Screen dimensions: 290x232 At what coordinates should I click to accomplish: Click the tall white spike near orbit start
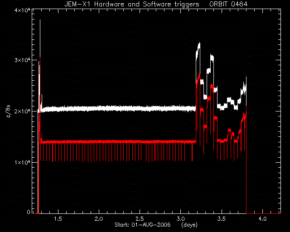pyautogui.click(x=40, y=37)
